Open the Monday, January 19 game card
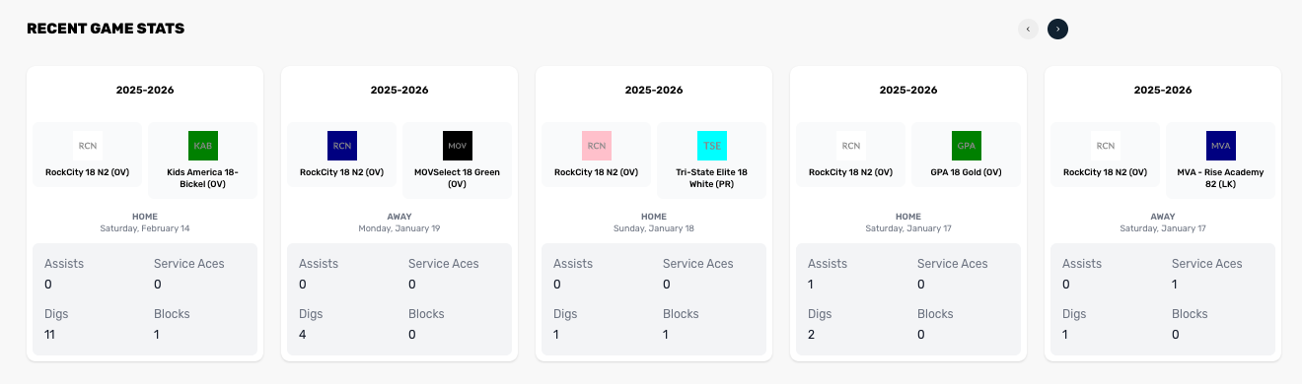The image size is (1302, 384). point(399,214)
